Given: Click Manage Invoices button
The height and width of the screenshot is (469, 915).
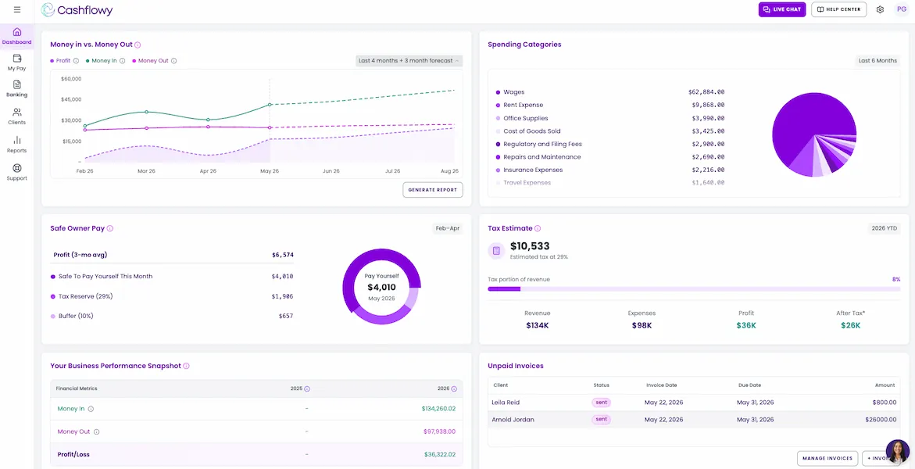Looking at the screenshot, I should click(x=827, y=459).
